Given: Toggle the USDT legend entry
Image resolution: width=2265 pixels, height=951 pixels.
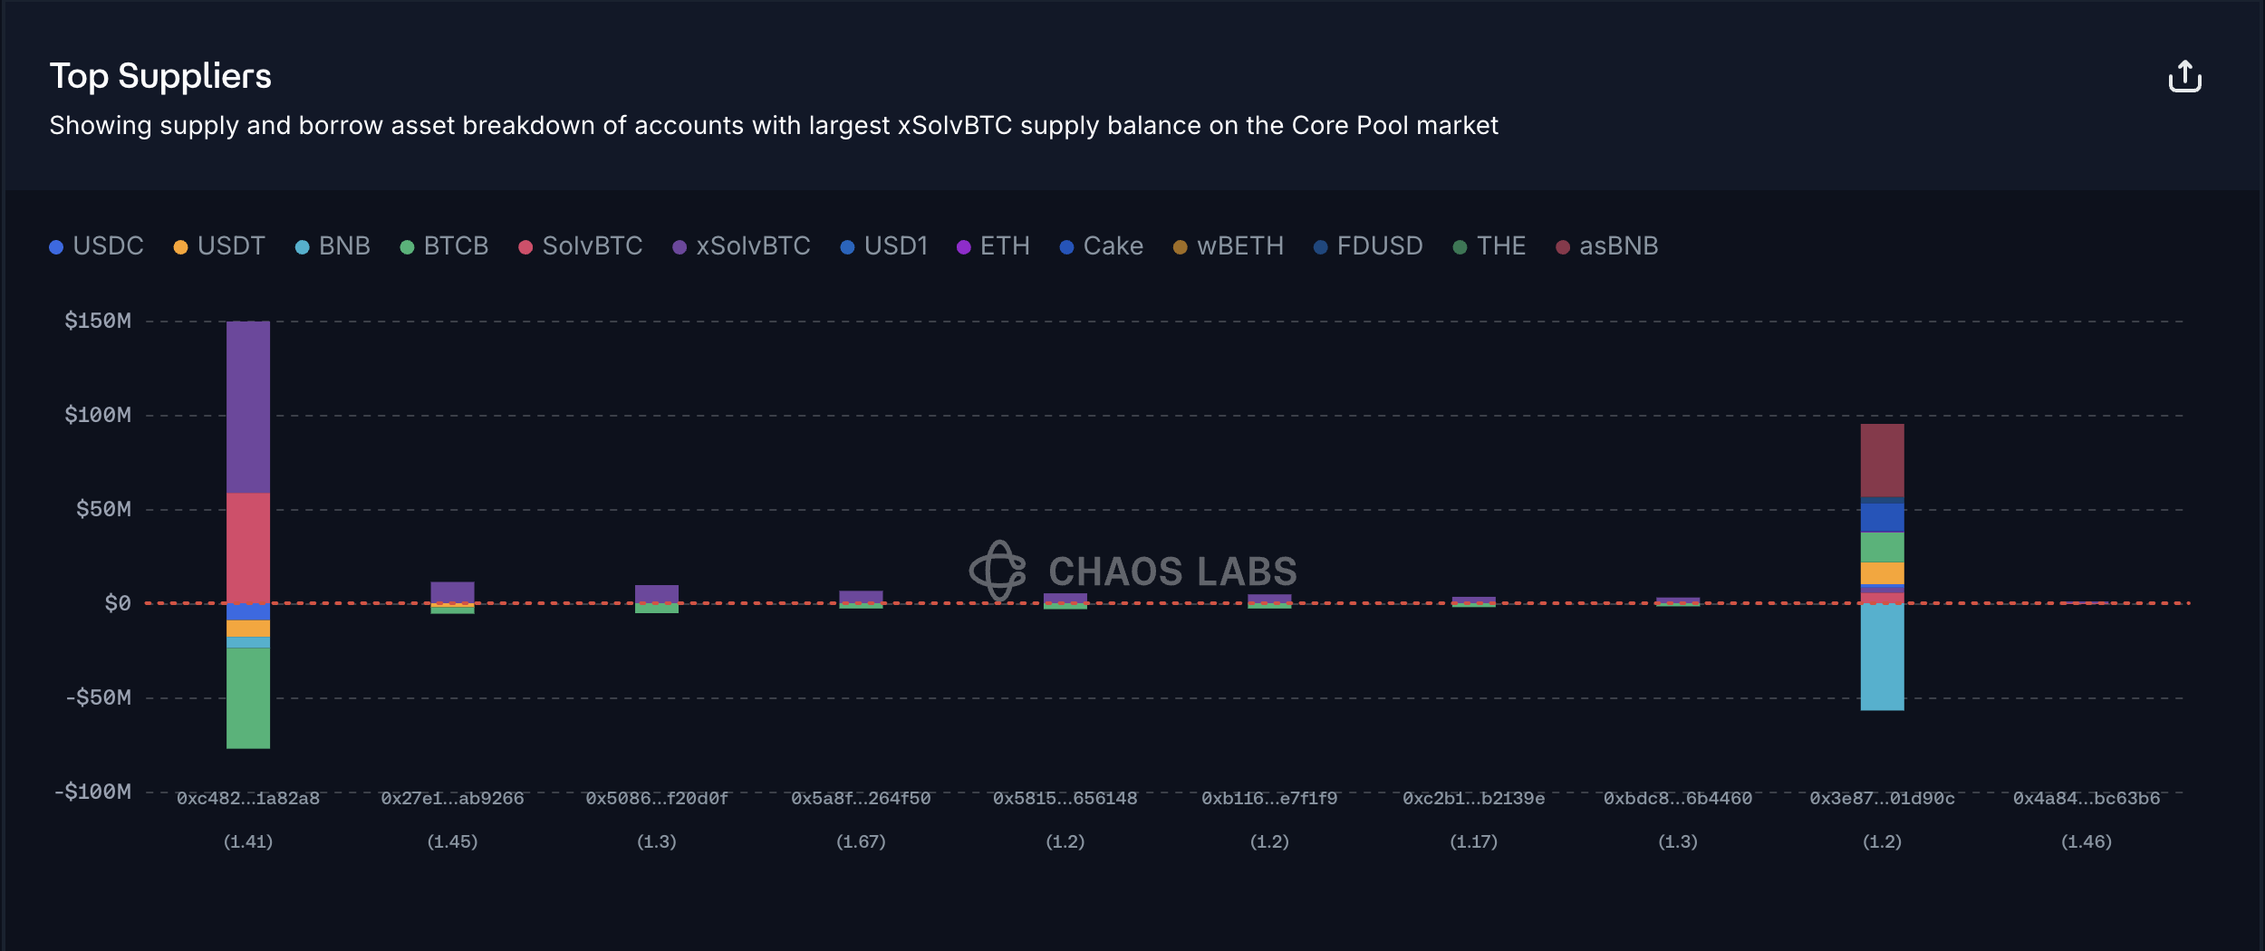Looking at the screenshot, I should 219,246.
